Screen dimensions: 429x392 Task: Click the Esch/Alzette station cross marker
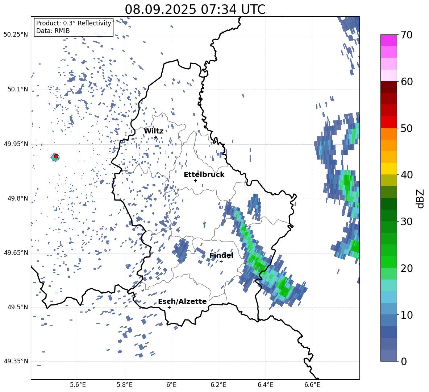[169, 308]
